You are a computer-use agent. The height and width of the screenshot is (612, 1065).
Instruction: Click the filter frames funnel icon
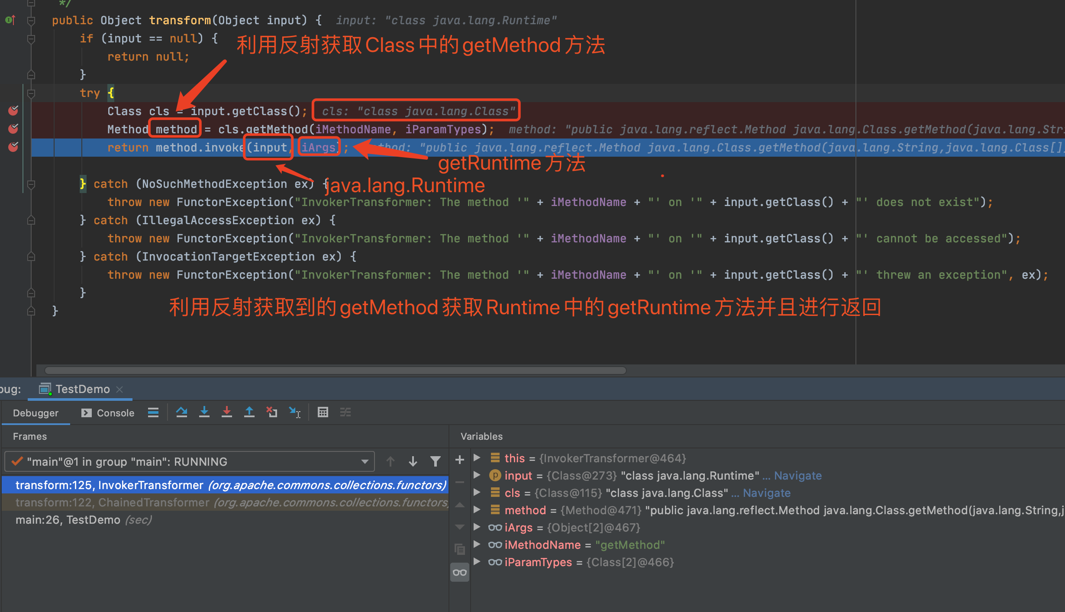coord(436,462)
